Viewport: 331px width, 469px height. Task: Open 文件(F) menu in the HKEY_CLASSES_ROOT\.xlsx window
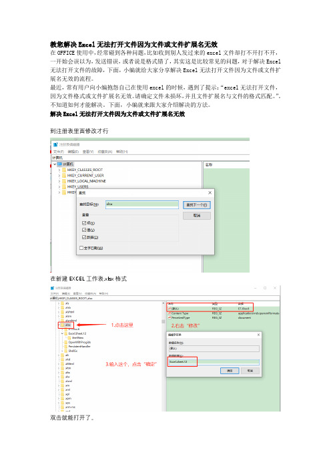pos(55,293)
